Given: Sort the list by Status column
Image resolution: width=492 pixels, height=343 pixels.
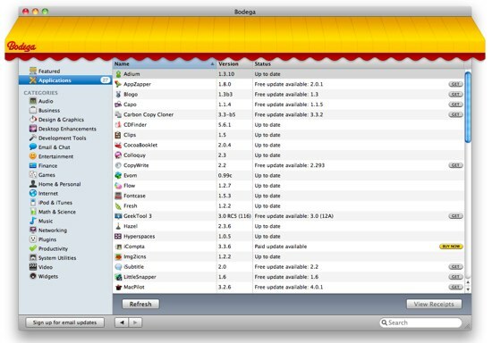Looking at the screenshot, I should (x=358, y=63).
